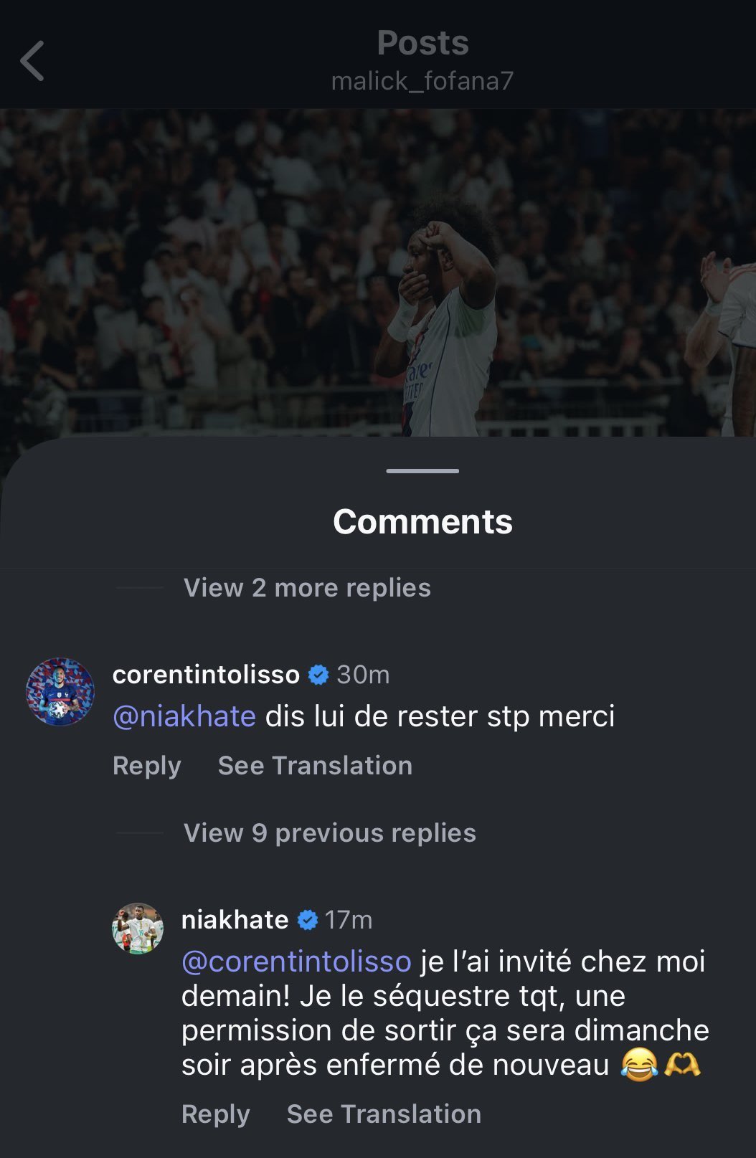This screenshot has height=1158, width=756.
Task: Expand View 2 more replies
Action: tap(307, 588)
